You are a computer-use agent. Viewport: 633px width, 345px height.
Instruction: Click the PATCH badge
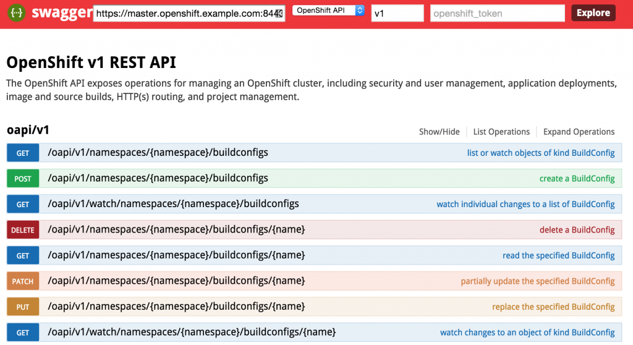point(23,281)
